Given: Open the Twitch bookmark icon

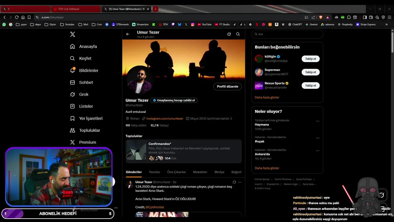Looking at the screenshot, I should [173, 24].
